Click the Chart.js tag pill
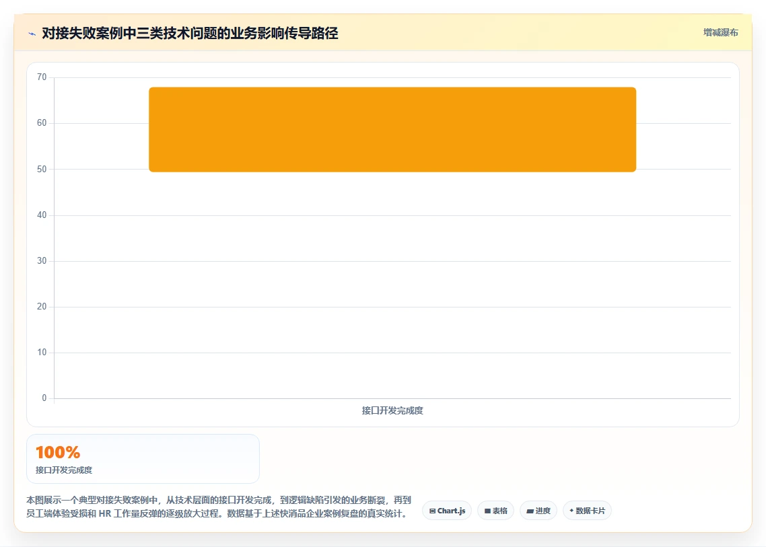This screenshot has width=766, height=547. coord(447,511)
